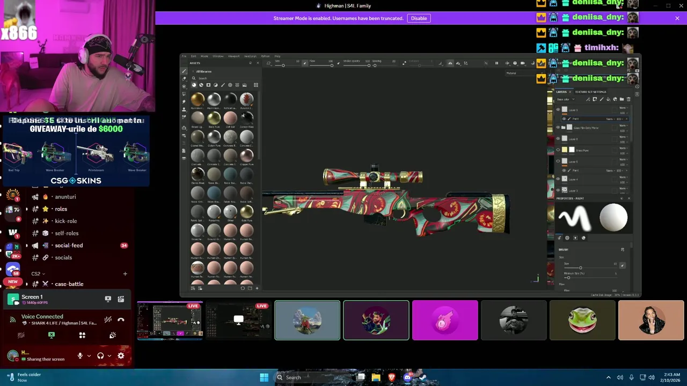Open microphone options arrow in Discord
This screenshot has width=687, height=386.
point(88,355)
